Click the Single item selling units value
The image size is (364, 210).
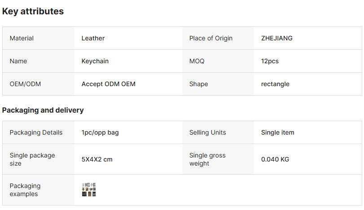click(x=277, y=132)
